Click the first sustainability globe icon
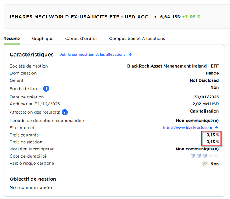This screenshot has height=199, width=230. tap(193, 156)
